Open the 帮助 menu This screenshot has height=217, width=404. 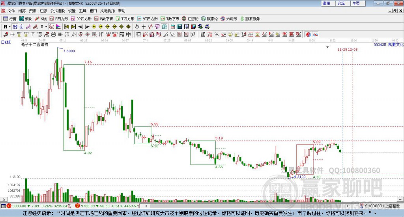pos(122,11)
